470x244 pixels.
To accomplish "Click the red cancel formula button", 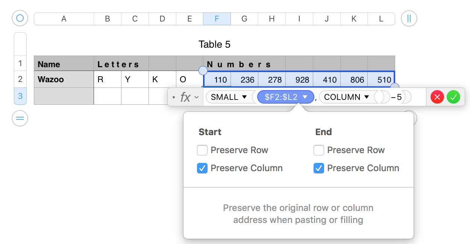I will 437,97.
